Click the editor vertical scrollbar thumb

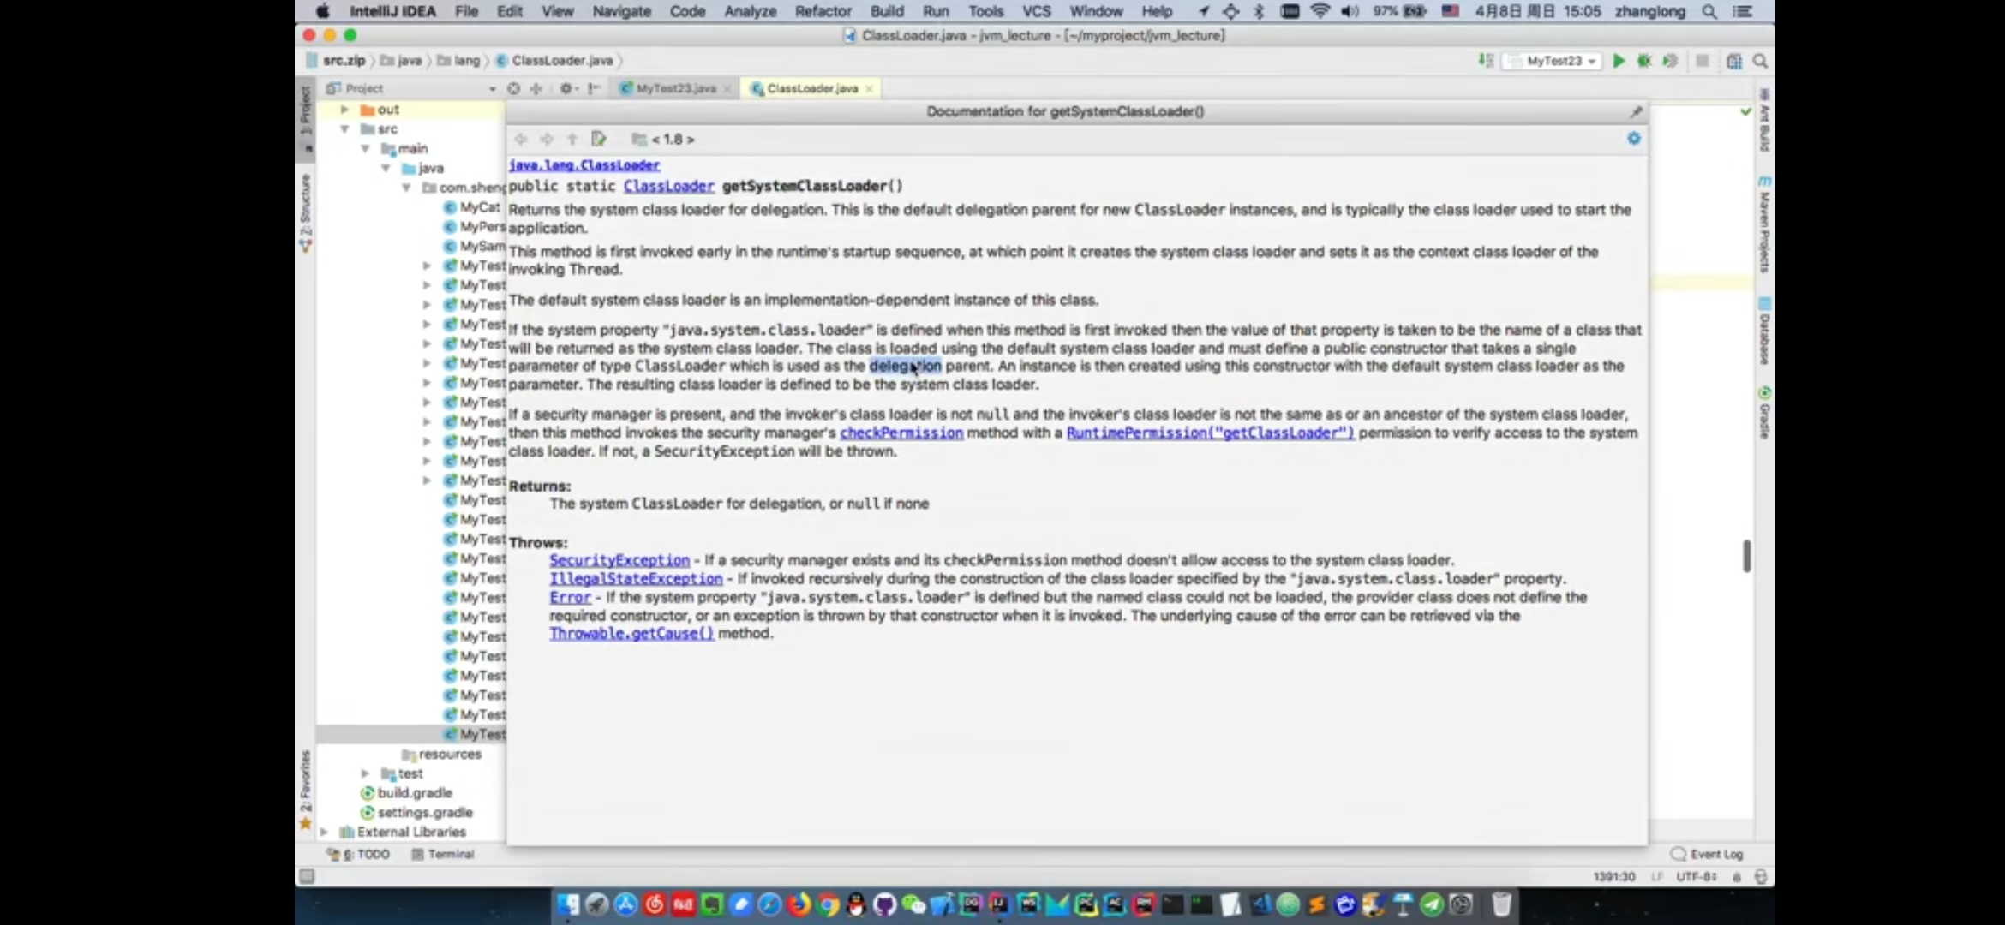tap(1746, 556)
